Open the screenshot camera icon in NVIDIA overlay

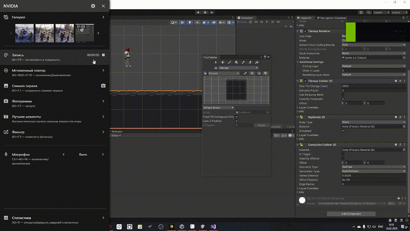click(103, 85)
